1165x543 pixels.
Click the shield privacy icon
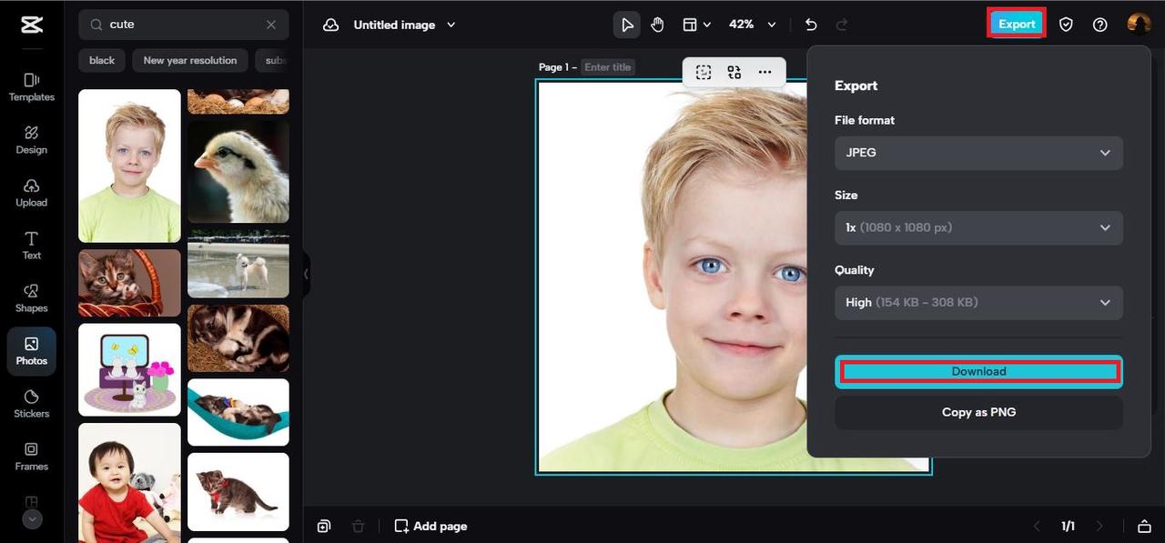coord(1066,25)
